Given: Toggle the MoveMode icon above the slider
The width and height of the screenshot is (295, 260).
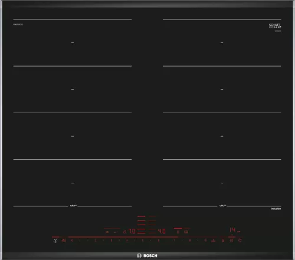Looking at the screenshot, I should pos(186,232).
